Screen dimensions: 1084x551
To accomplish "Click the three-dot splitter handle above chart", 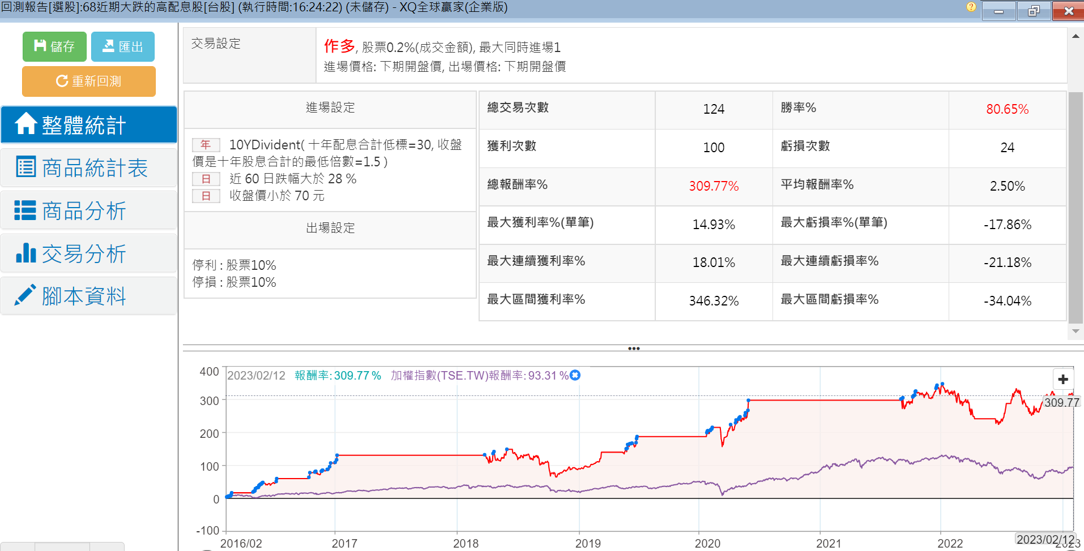I will pos(633,348).
